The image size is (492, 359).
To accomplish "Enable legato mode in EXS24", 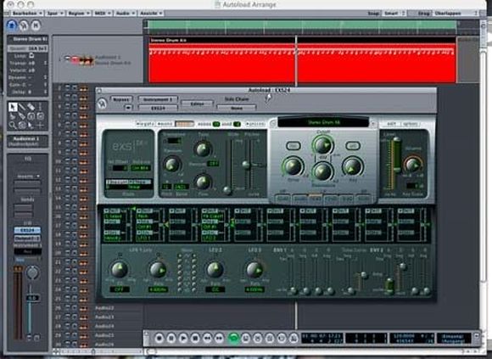I will coord(146,124).
